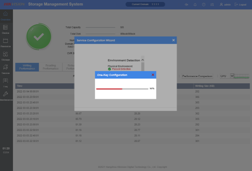Click the alarm bell notification icon
This screenshot has height=171, width=252.
coord(195,4)
